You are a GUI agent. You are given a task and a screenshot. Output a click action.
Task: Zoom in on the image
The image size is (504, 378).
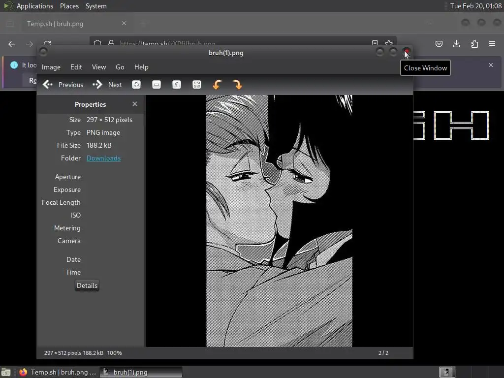click(x=136, y=85)
